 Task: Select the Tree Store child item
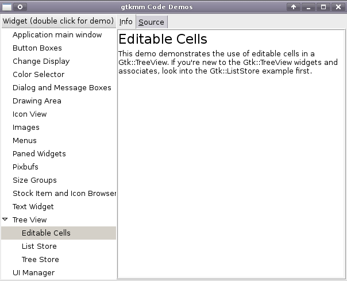click(x=40, y=260)
